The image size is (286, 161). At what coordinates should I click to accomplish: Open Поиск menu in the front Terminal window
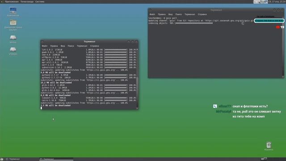(71, 46)
